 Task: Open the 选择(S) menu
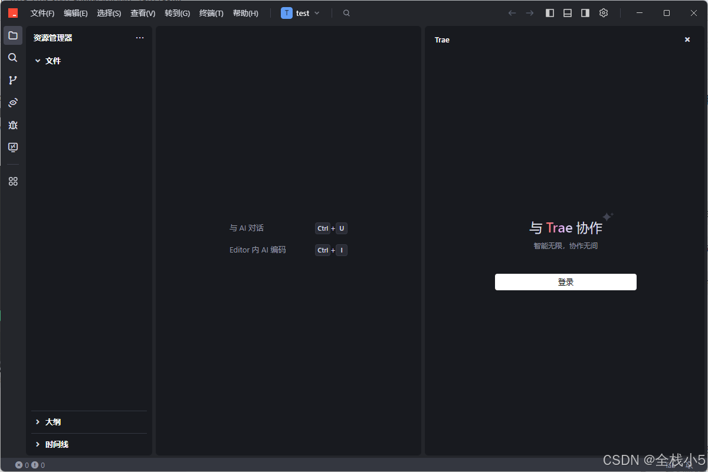[109, 13]
